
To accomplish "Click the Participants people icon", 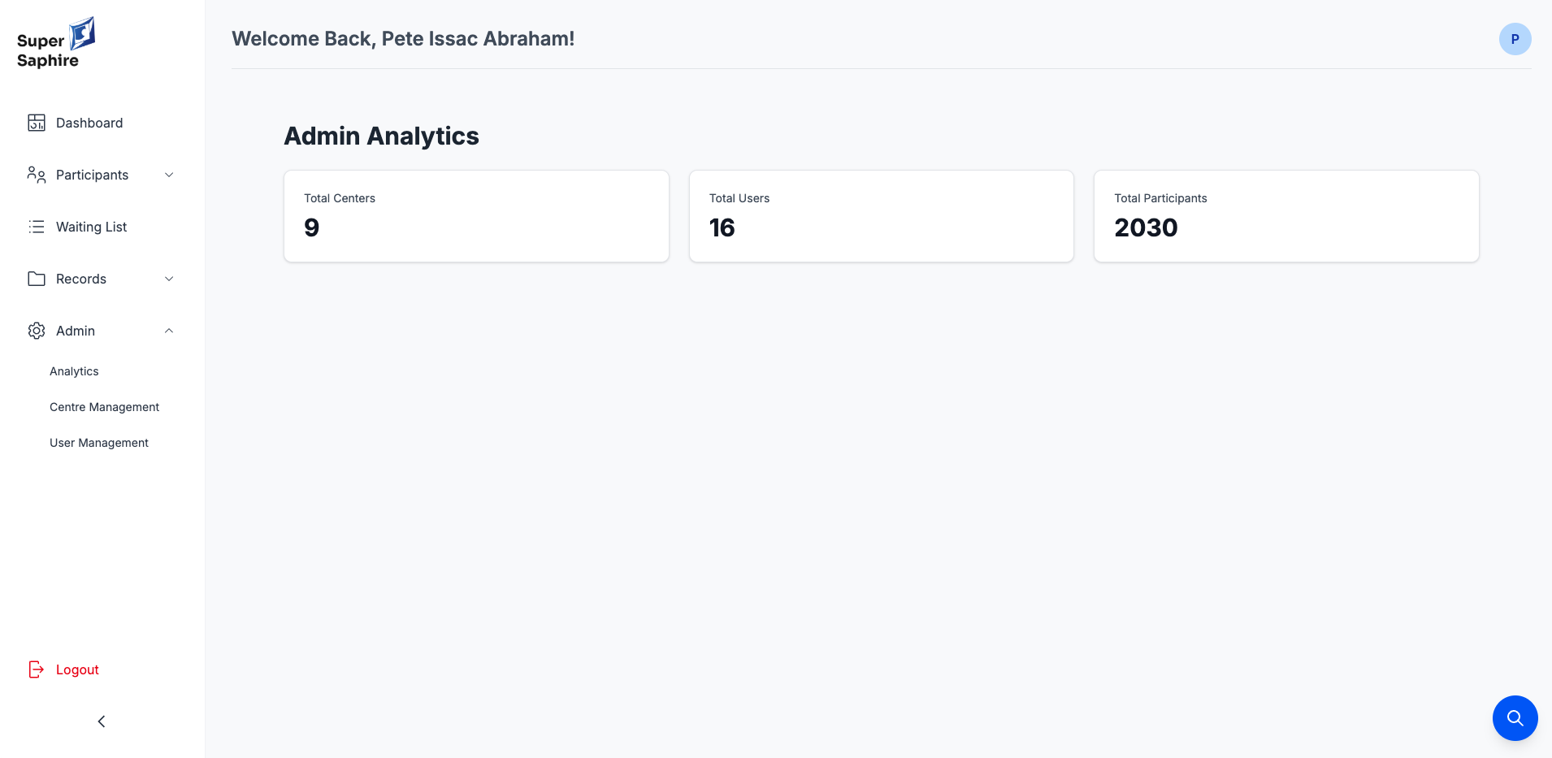I will point(37,175).
